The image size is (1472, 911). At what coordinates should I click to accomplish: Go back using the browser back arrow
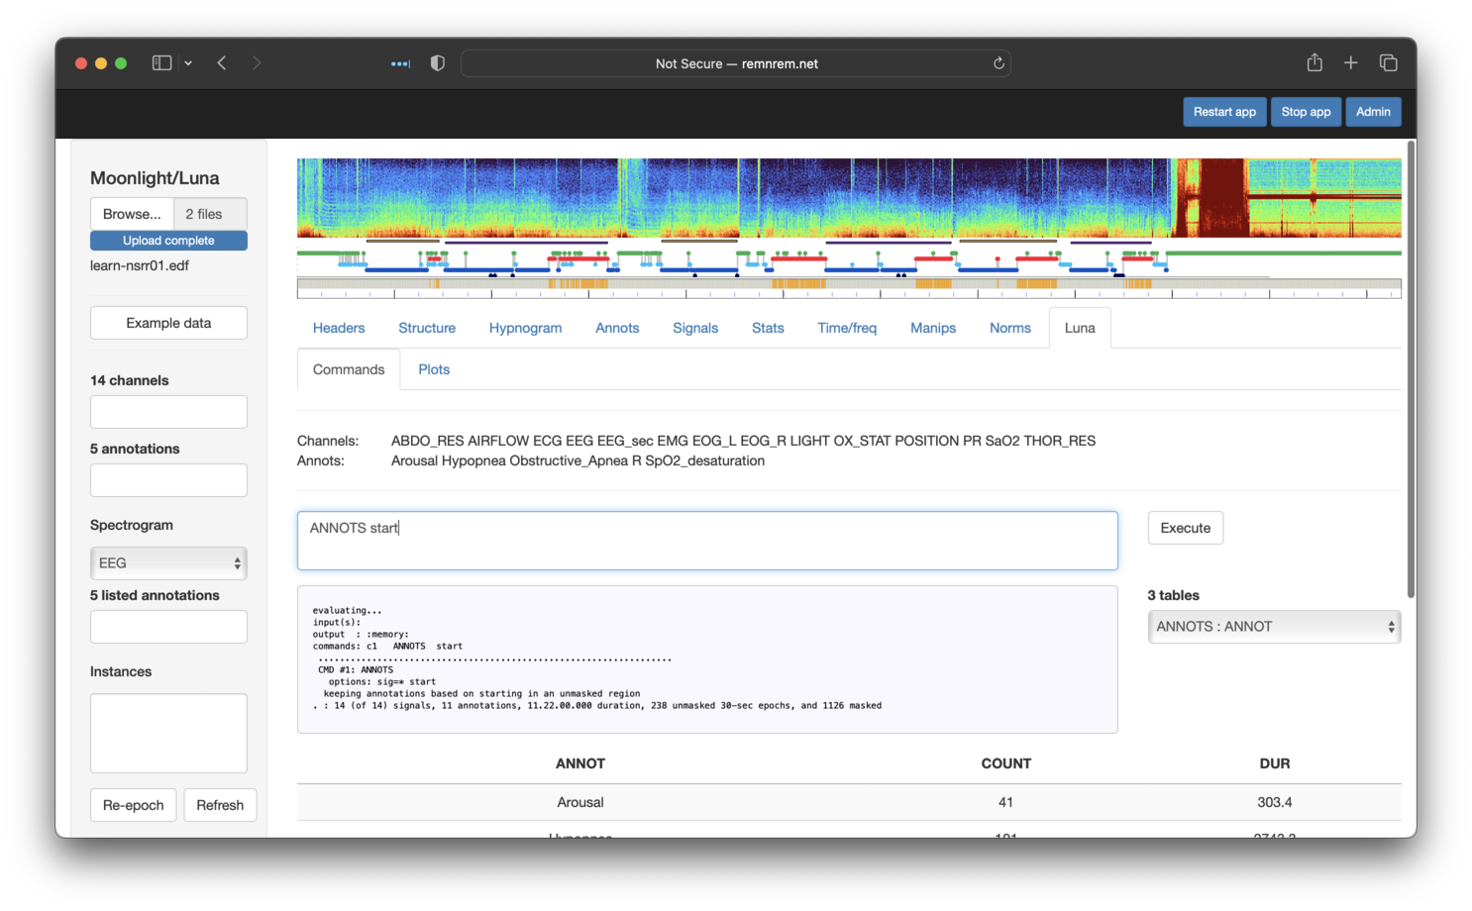(x=222, y=63)
